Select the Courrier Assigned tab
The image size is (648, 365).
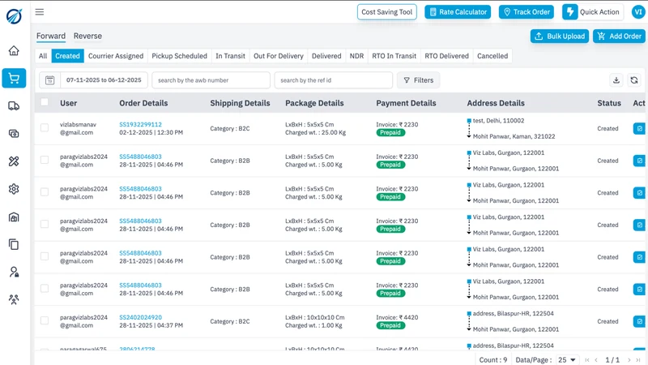pyautogui.click(x=116, y=56)
